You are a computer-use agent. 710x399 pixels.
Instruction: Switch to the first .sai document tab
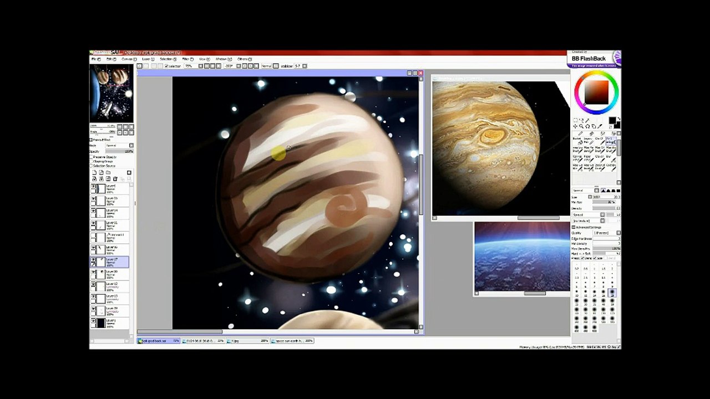pos(159,341)
